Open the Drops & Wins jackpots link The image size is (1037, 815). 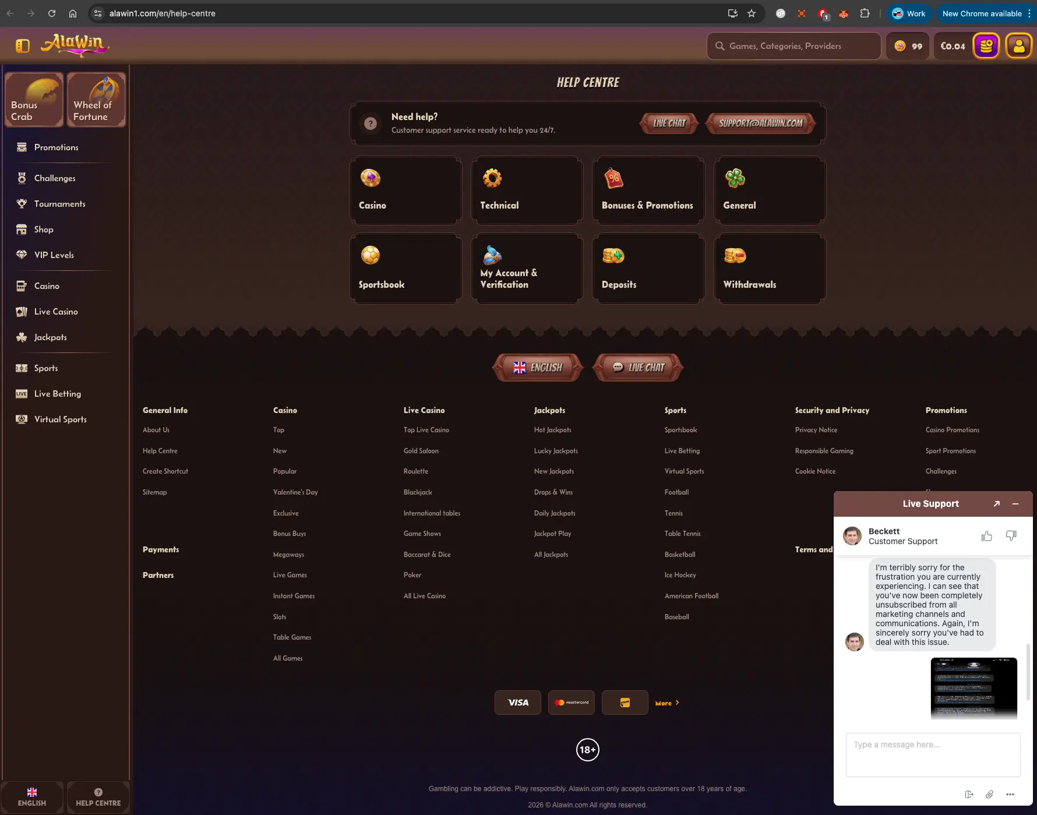pos(553,492)
